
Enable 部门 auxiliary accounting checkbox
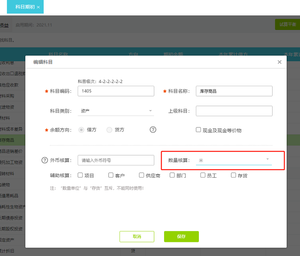[x=172, y=175]
